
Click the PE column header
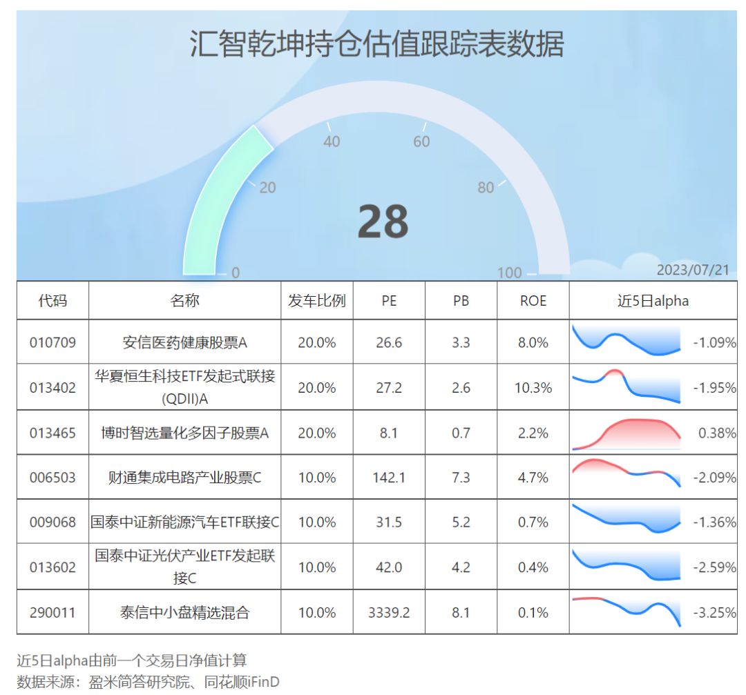coord(389,301)
